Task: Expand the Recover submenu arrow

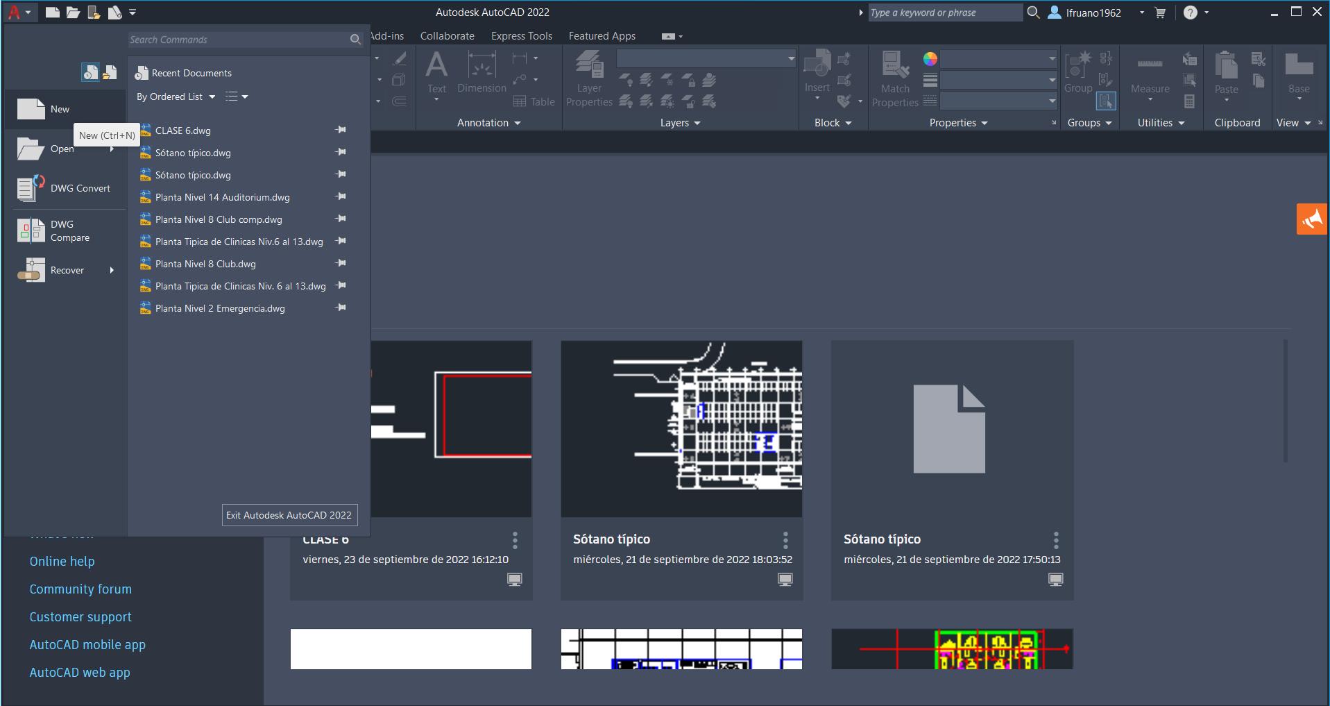Action: coord(112,270)
